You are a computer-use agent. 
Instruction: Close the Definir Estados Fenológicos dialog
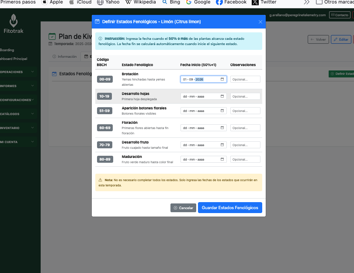(260, 21)
